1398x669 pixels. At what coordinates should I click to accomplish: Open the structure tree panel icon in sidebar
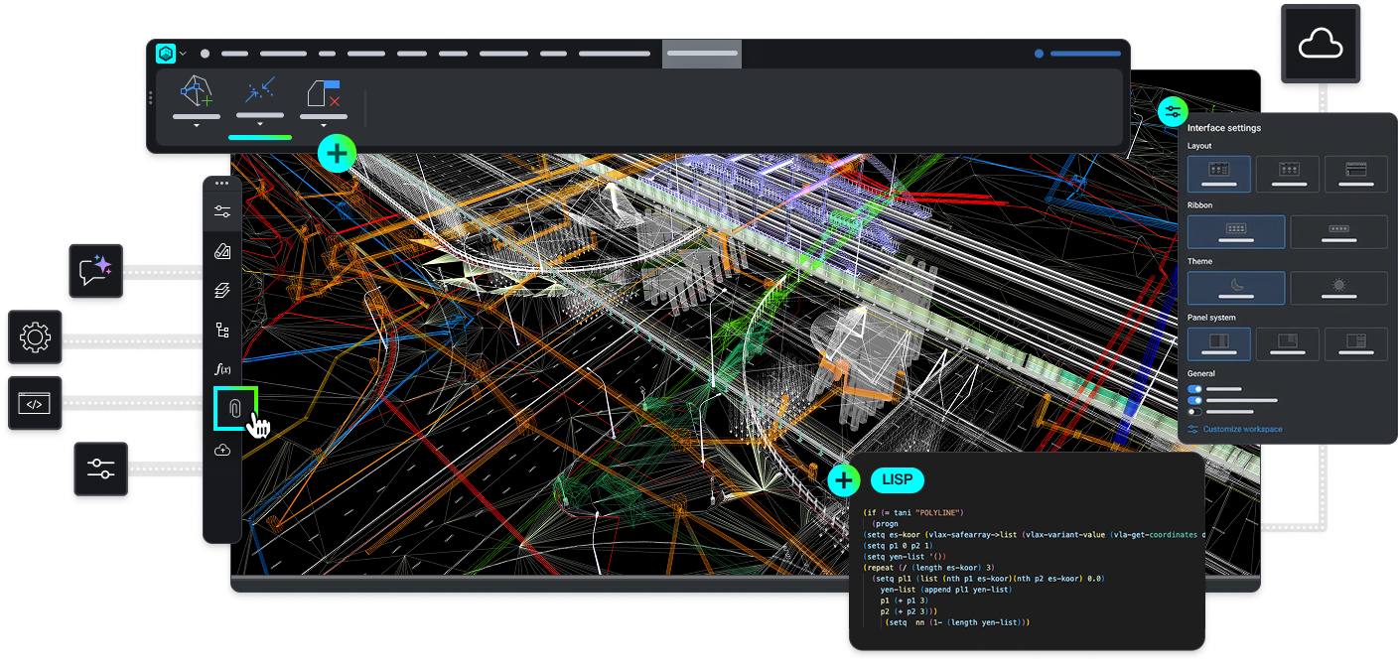click(x=221, y=331)
